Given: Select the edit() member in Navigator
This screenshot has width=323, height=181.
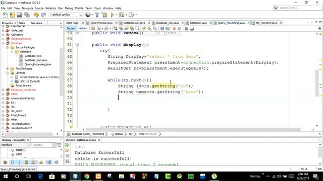Looking at the screenshot, I should 19,154.
